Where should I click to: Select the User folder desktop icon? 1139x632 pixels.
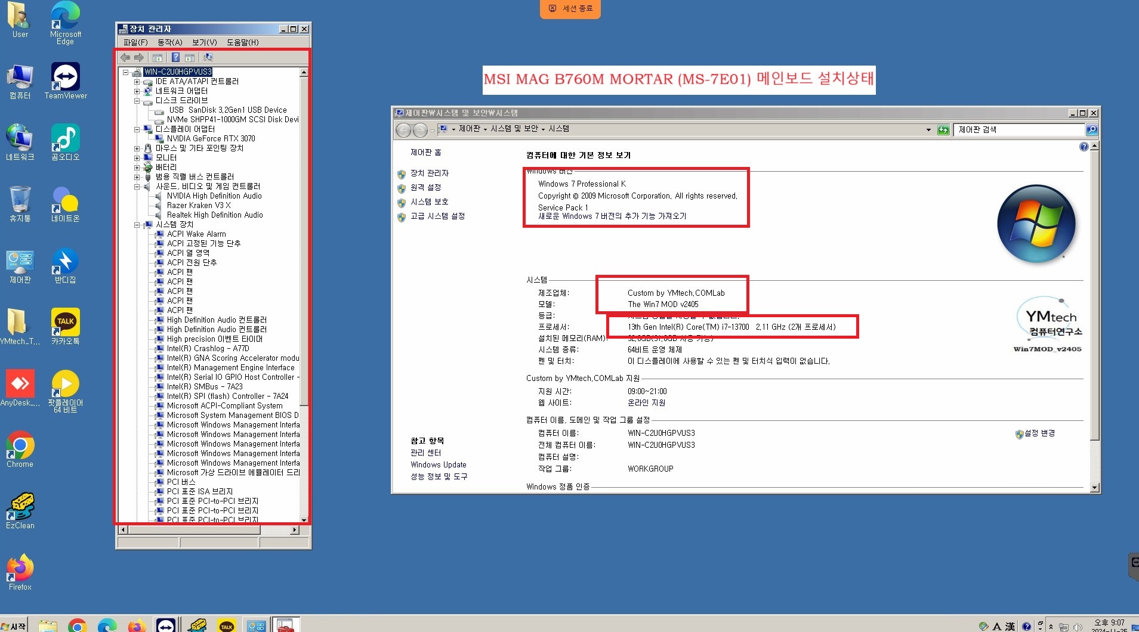click(20, 20)
